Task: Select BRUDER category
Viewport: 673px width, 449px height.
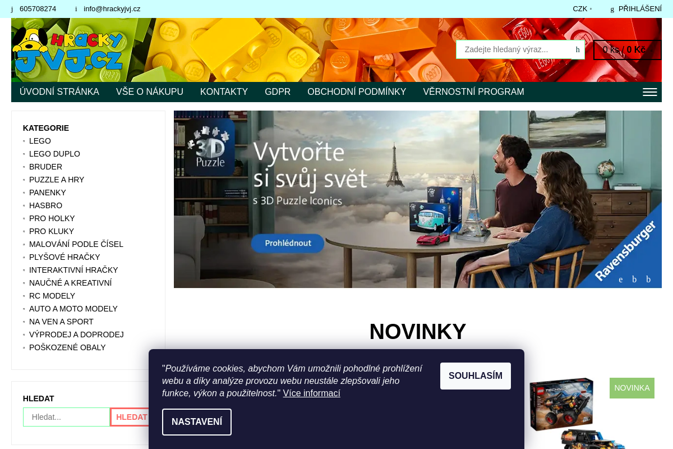Action: pos(45,167)
